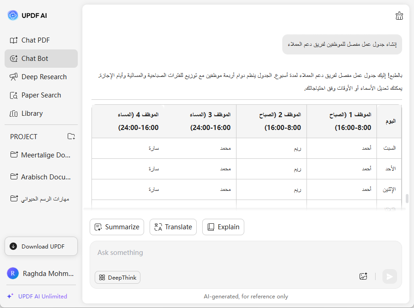Viewport: 414px width, 308px height.
Task: Click the Download UPDF button
Action: click(x=41, y=246)
